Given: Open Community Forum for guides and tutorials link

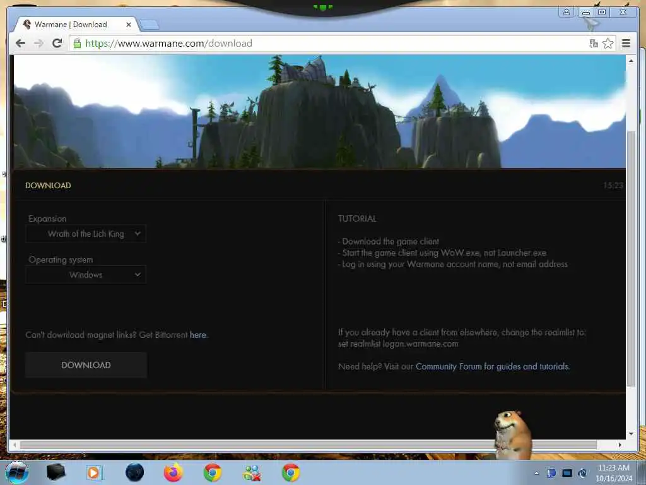Looking at the screenshot, I should 492,366.
